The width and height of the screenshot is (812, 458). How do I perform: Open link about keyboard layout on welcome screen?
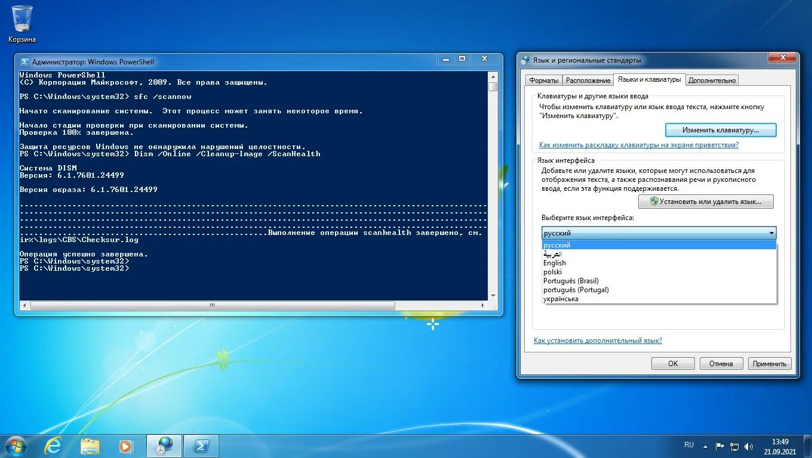(639, 145)
